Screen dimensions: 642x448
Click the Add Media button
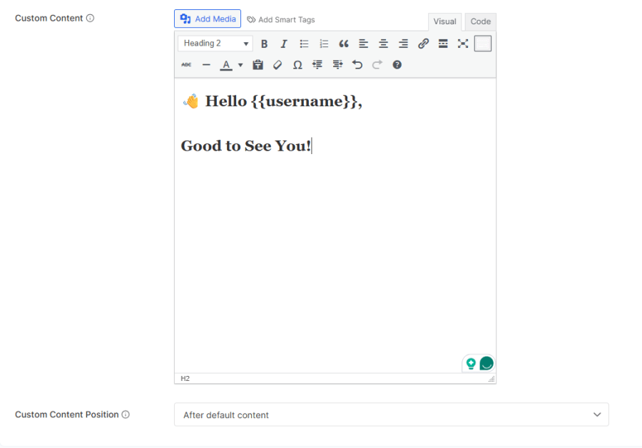tap(208, 19)
